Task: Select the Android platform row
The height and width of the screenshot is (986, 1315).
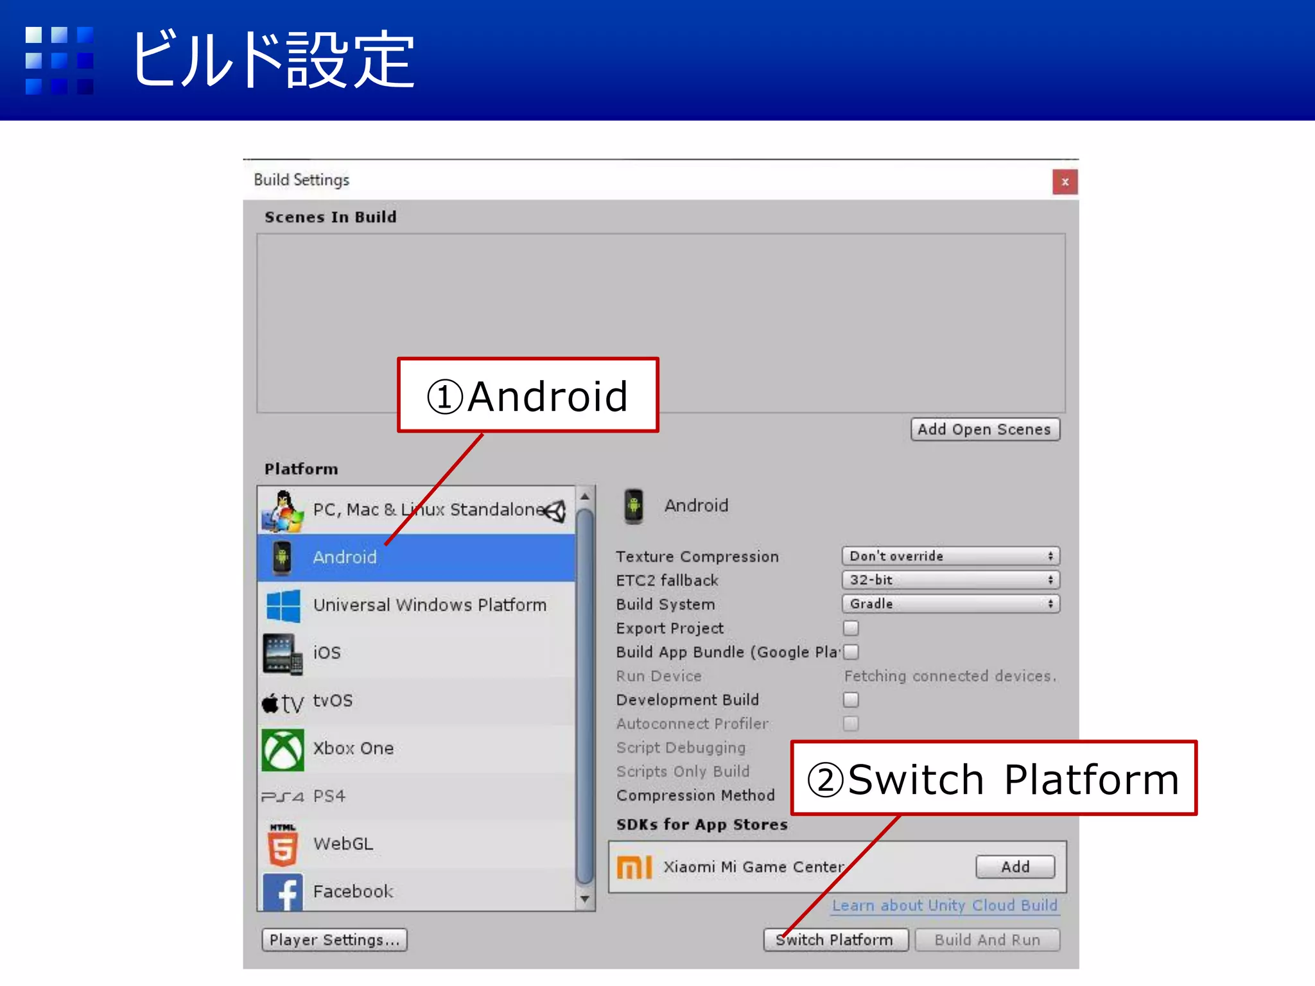Action: click(416, 557)
